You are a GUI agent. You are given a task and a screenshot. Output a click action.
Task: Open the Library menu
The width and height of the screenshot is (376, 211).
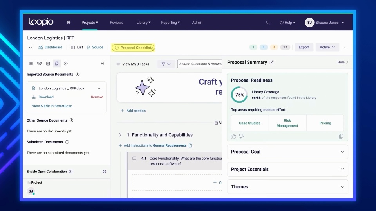click(x=144, y=23)
